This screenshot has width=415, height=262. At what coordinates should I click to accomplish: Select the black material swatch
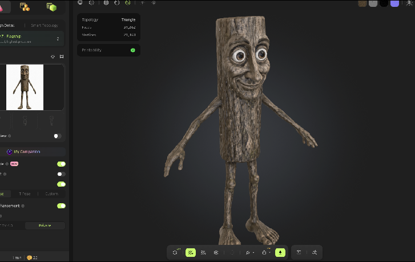pos(384,3)
